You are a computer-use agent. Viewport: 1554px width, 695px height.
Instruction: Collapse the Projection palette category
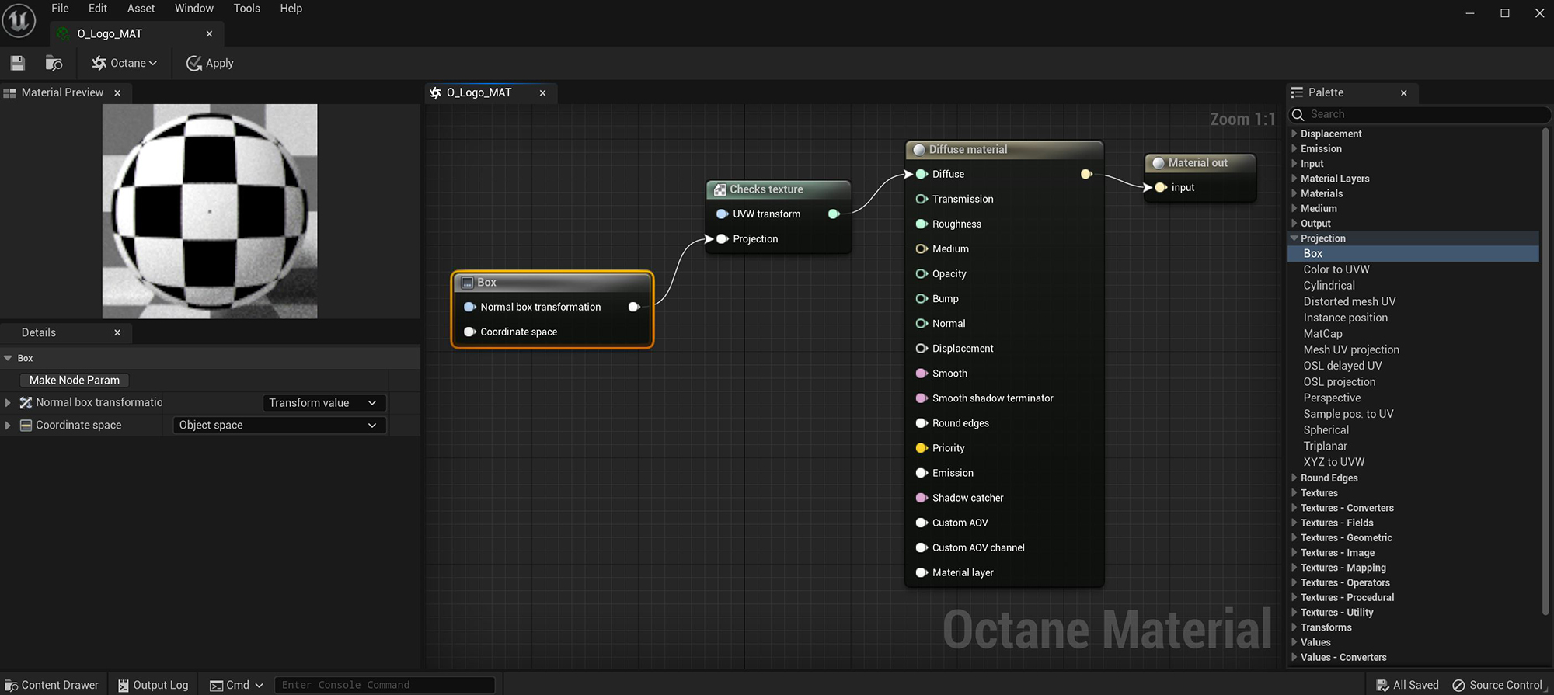[x=1294, y=238]
